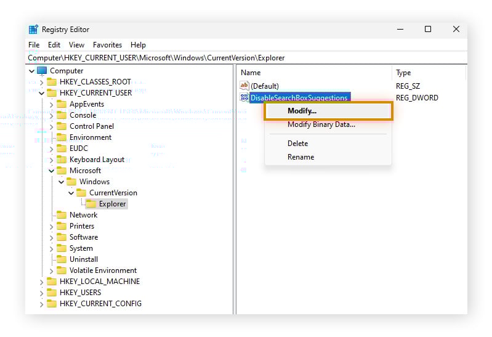This screenshot has height=337, width=492.
Task: Select the HKEY_CURRENT_CONFIG key label
Action: (x=100, y=304)
